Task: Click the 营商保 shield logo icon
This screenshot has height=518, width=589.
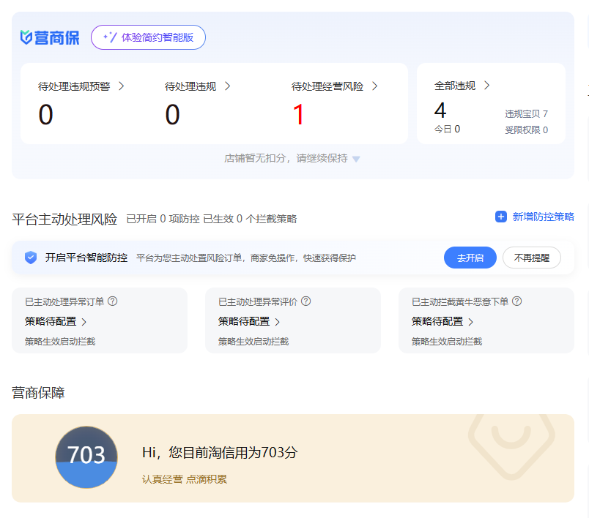Action: point(26,37)
